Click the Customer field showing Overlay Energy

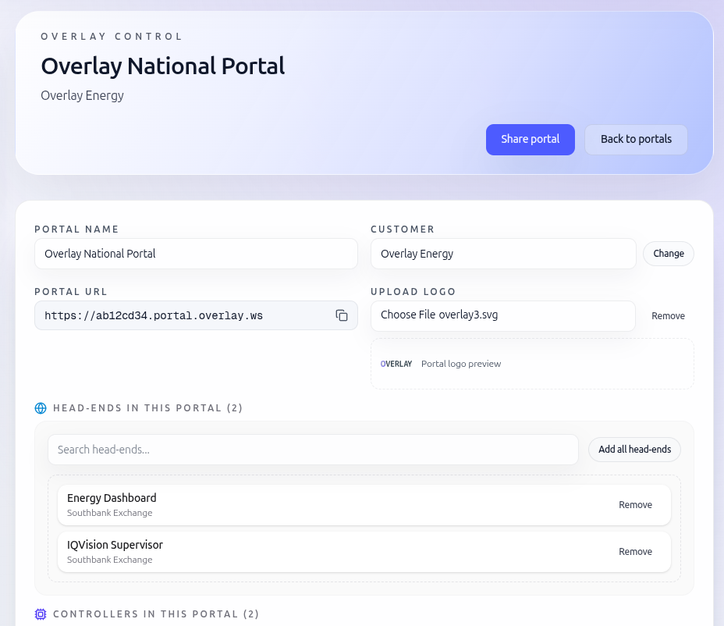coord(503,254)
